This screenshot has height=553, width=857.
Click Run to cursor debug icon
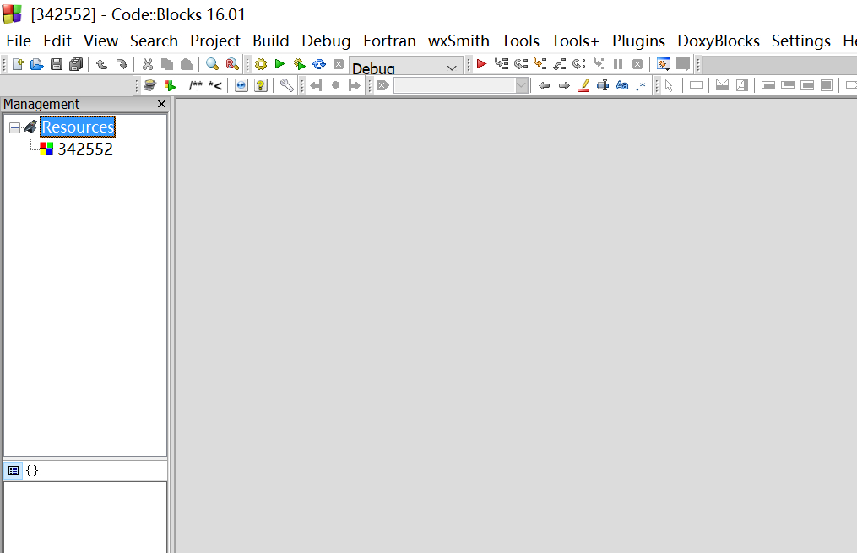(x=502, y=64)
